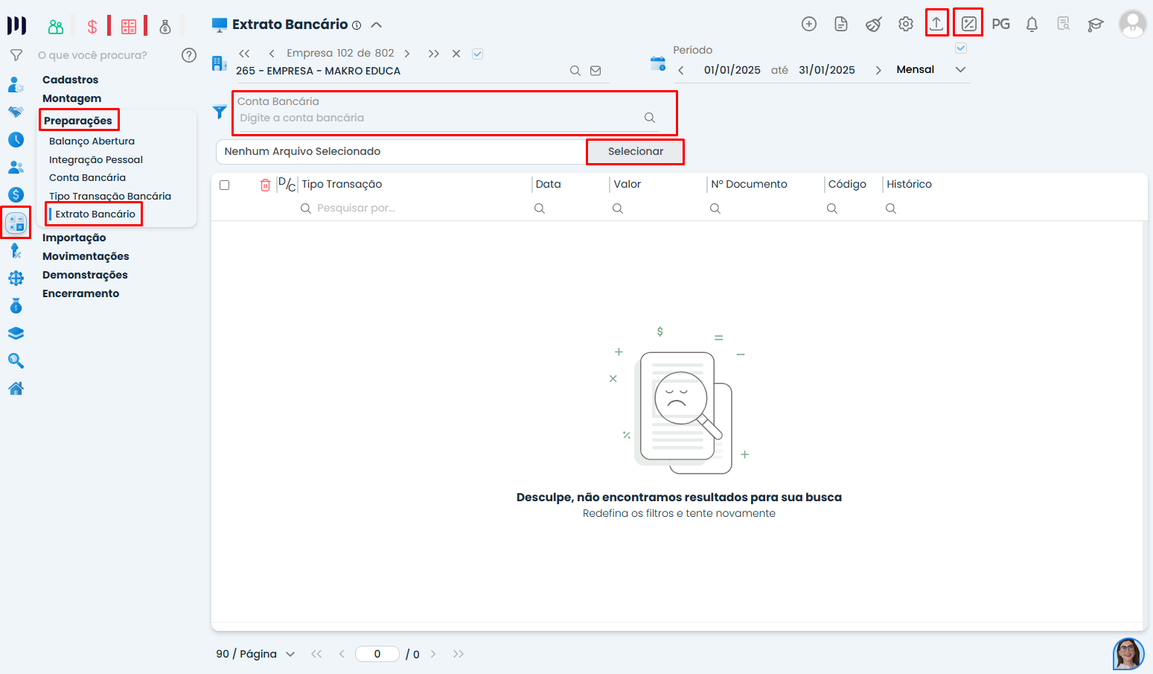
Task: Open the Montagem menu
Action: [x=71, y=98]
